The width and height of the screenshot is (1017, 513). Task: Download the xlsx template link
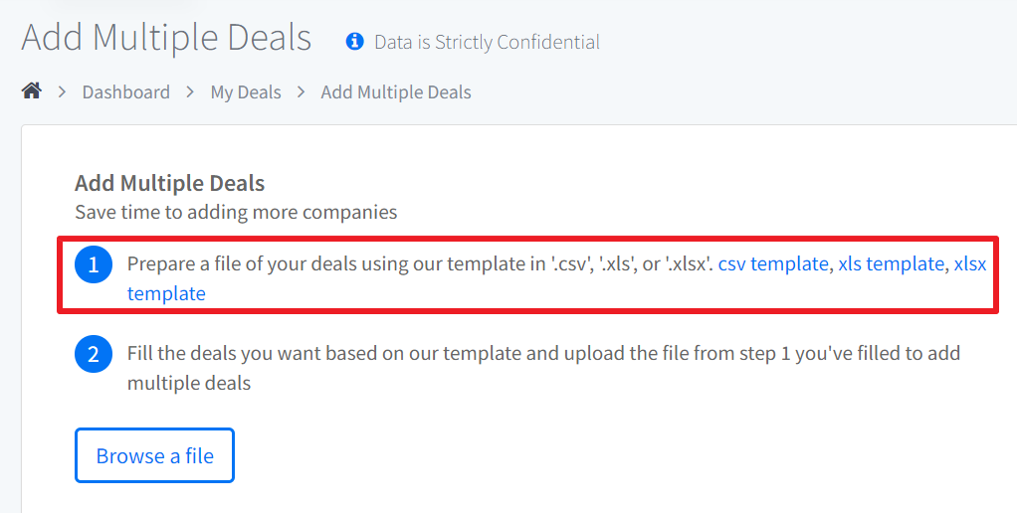[970, 263]
